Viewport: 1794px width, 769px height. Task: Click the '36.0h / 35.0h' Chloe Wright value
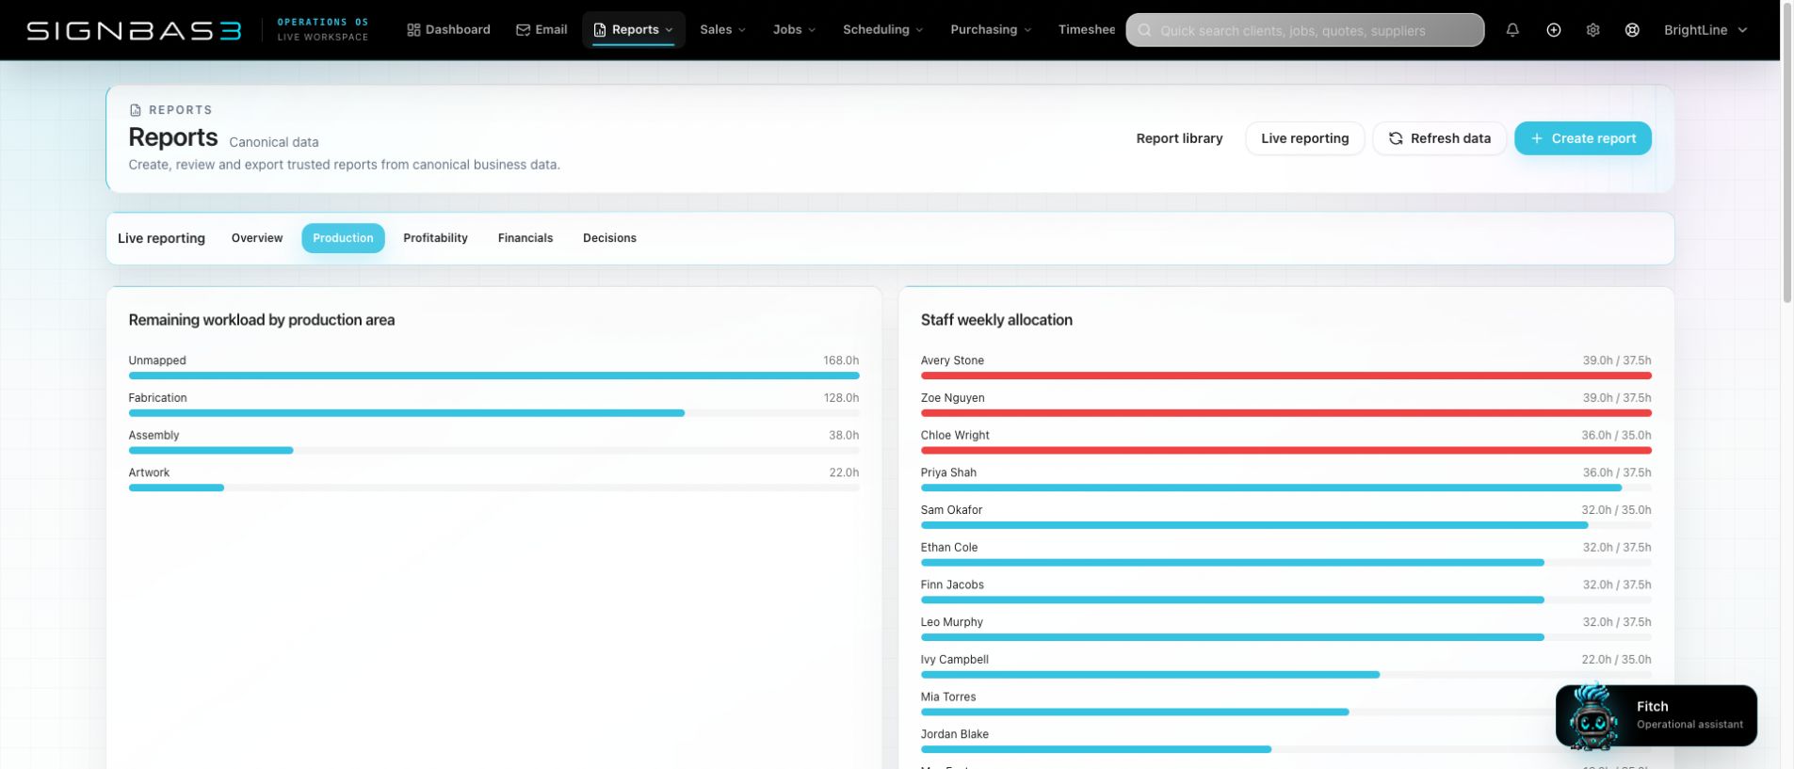pos(1616,435)
